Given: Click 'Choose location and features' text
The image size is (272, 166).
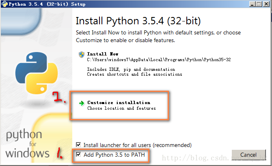Looking at the screenshot, I should [121, 108].
